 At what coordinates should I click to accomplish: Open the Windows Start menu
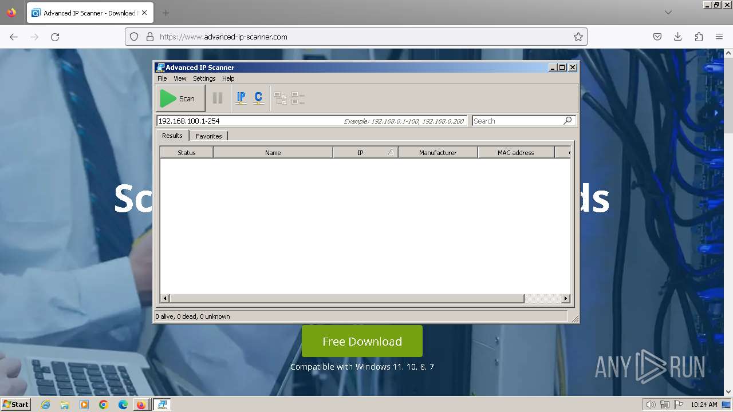coord(15,405)
